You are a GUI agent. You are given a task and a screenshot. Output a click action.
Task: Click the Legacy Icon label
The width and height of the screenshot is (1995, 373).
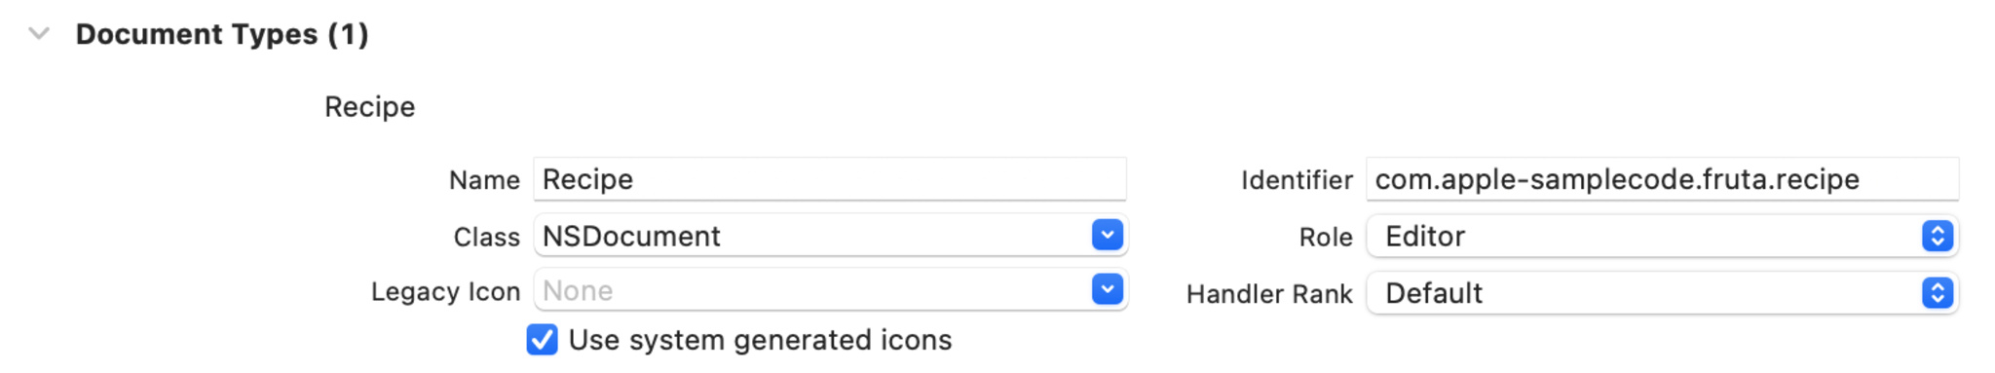click(445, 292)
